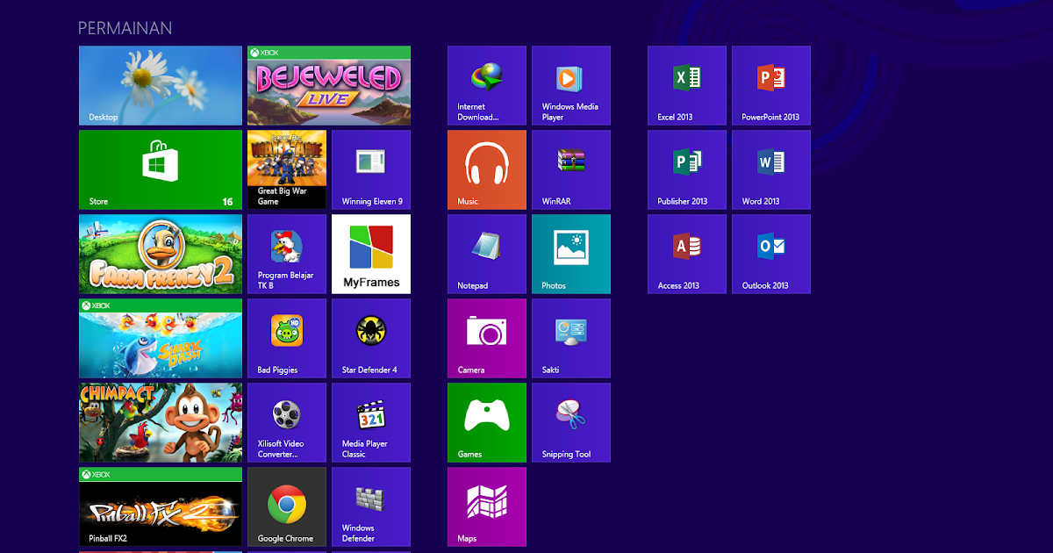Launch Excel 2013
Viewport: 1053px width, 553px height.
point(687,85)
